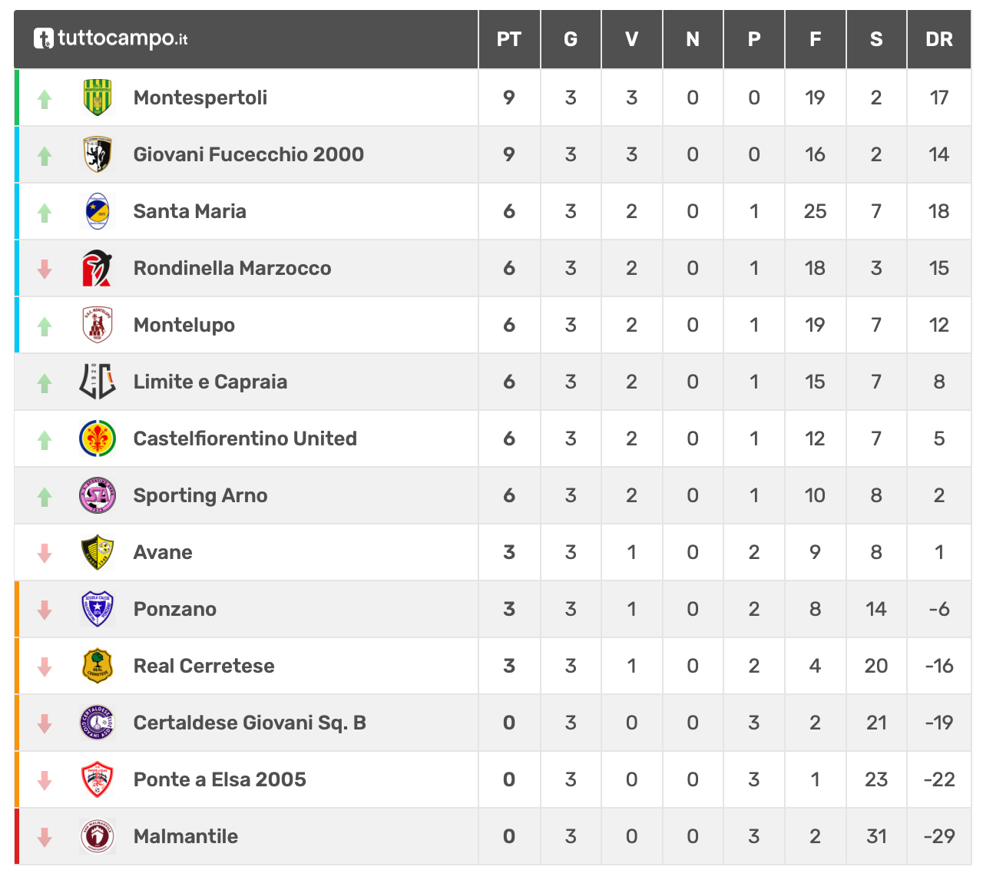Click the Giovani Fucecchio 2000 crest
This screenshot has height=880, width=983.
(x=98, y=154)
